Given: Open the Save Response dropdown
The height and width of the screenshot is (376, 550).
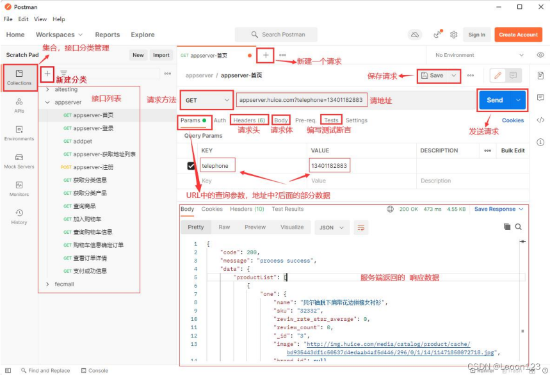Looking at the screenshot, I should pyautogui.click(x=498, y=209).
